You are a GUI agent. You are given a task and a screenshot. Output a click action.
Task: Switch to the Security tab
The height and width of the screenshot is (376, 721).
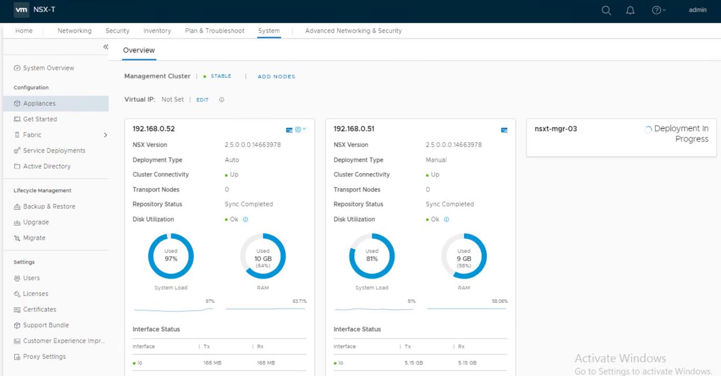point(117,31)
